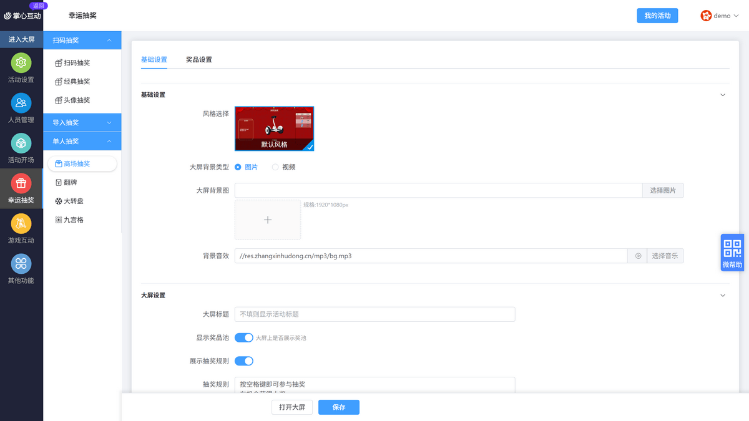Screen dimensions: 749x421
Task: Click the plus icon to upload background image
Action: [268, 220]
